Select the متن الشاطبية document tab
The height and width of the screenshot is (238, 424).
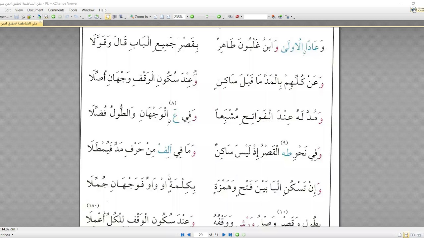coord(19,23)
